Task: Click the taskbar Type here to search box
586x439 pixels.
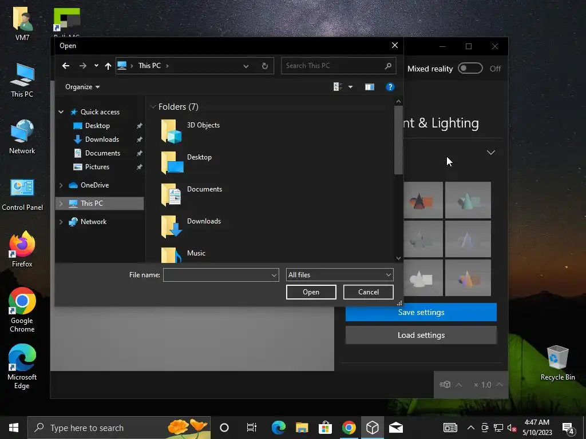Action: click(x=119, y=428)
